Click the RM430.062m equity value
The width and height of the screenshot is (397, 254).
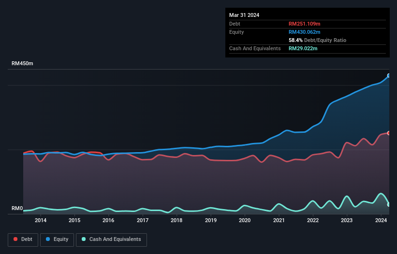[x=304, y=32]
